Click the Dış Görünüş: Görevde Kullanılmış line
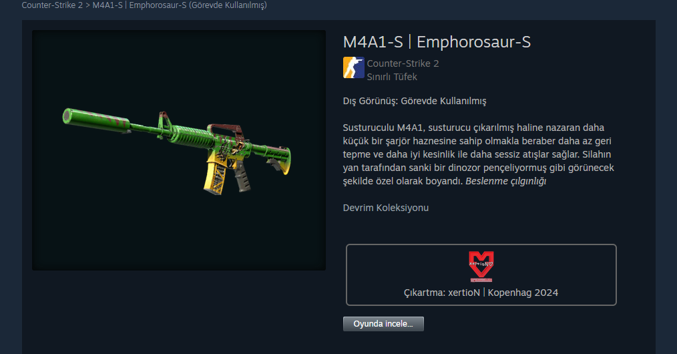 [415, 101]
